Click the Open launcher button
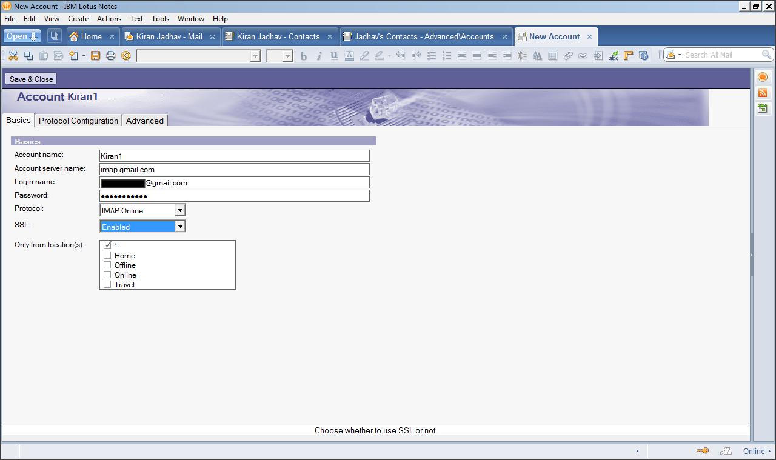 point(22,36)
